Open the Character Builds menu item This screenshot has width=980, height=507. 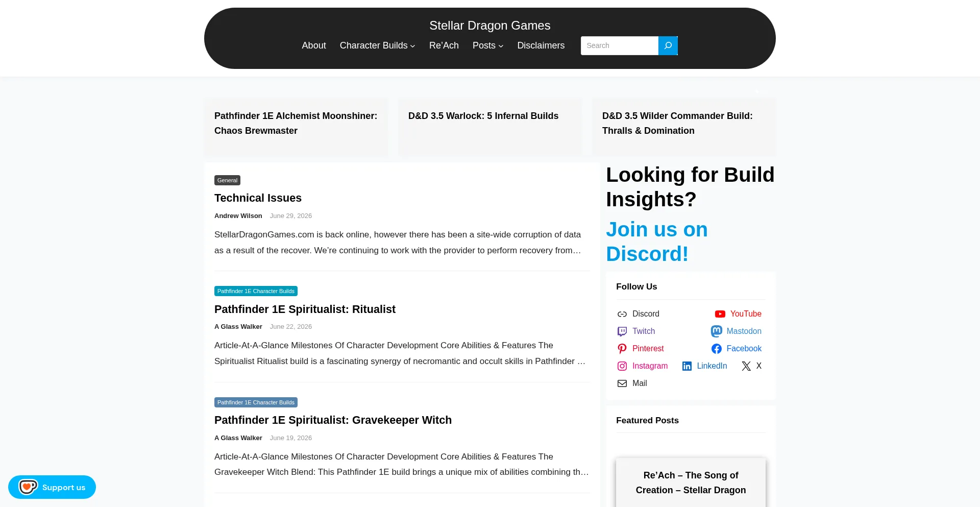coord(374,45)
